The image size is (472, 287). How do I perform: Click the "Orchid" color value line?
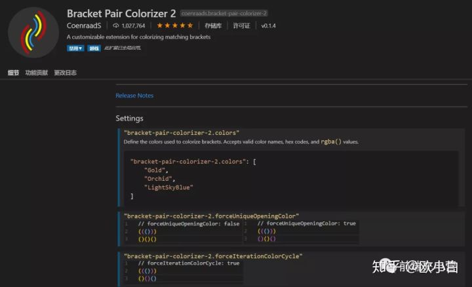[x=159, y=179]
